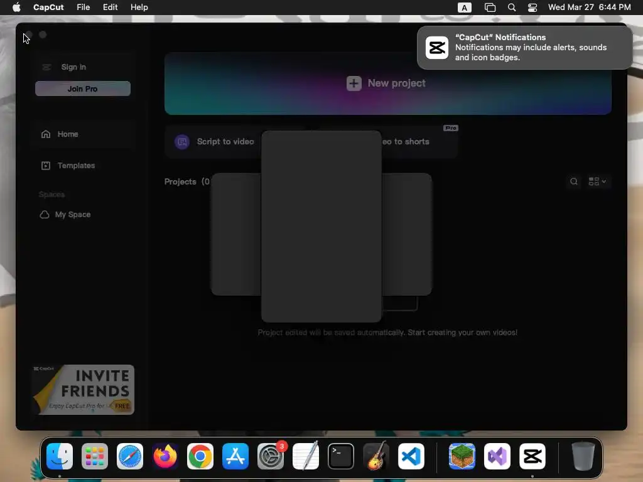The image size is (643, 482).
Task: Open Finder from the Dock
Action: (60, 456)
